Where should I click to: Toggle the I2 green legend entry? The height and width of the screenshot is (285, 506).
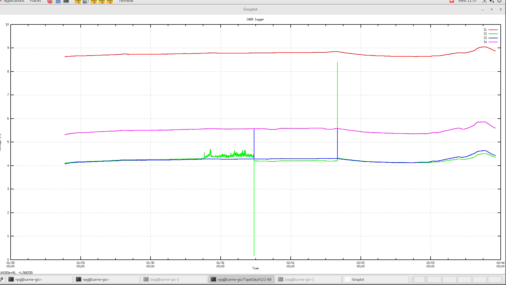point(485,34)
